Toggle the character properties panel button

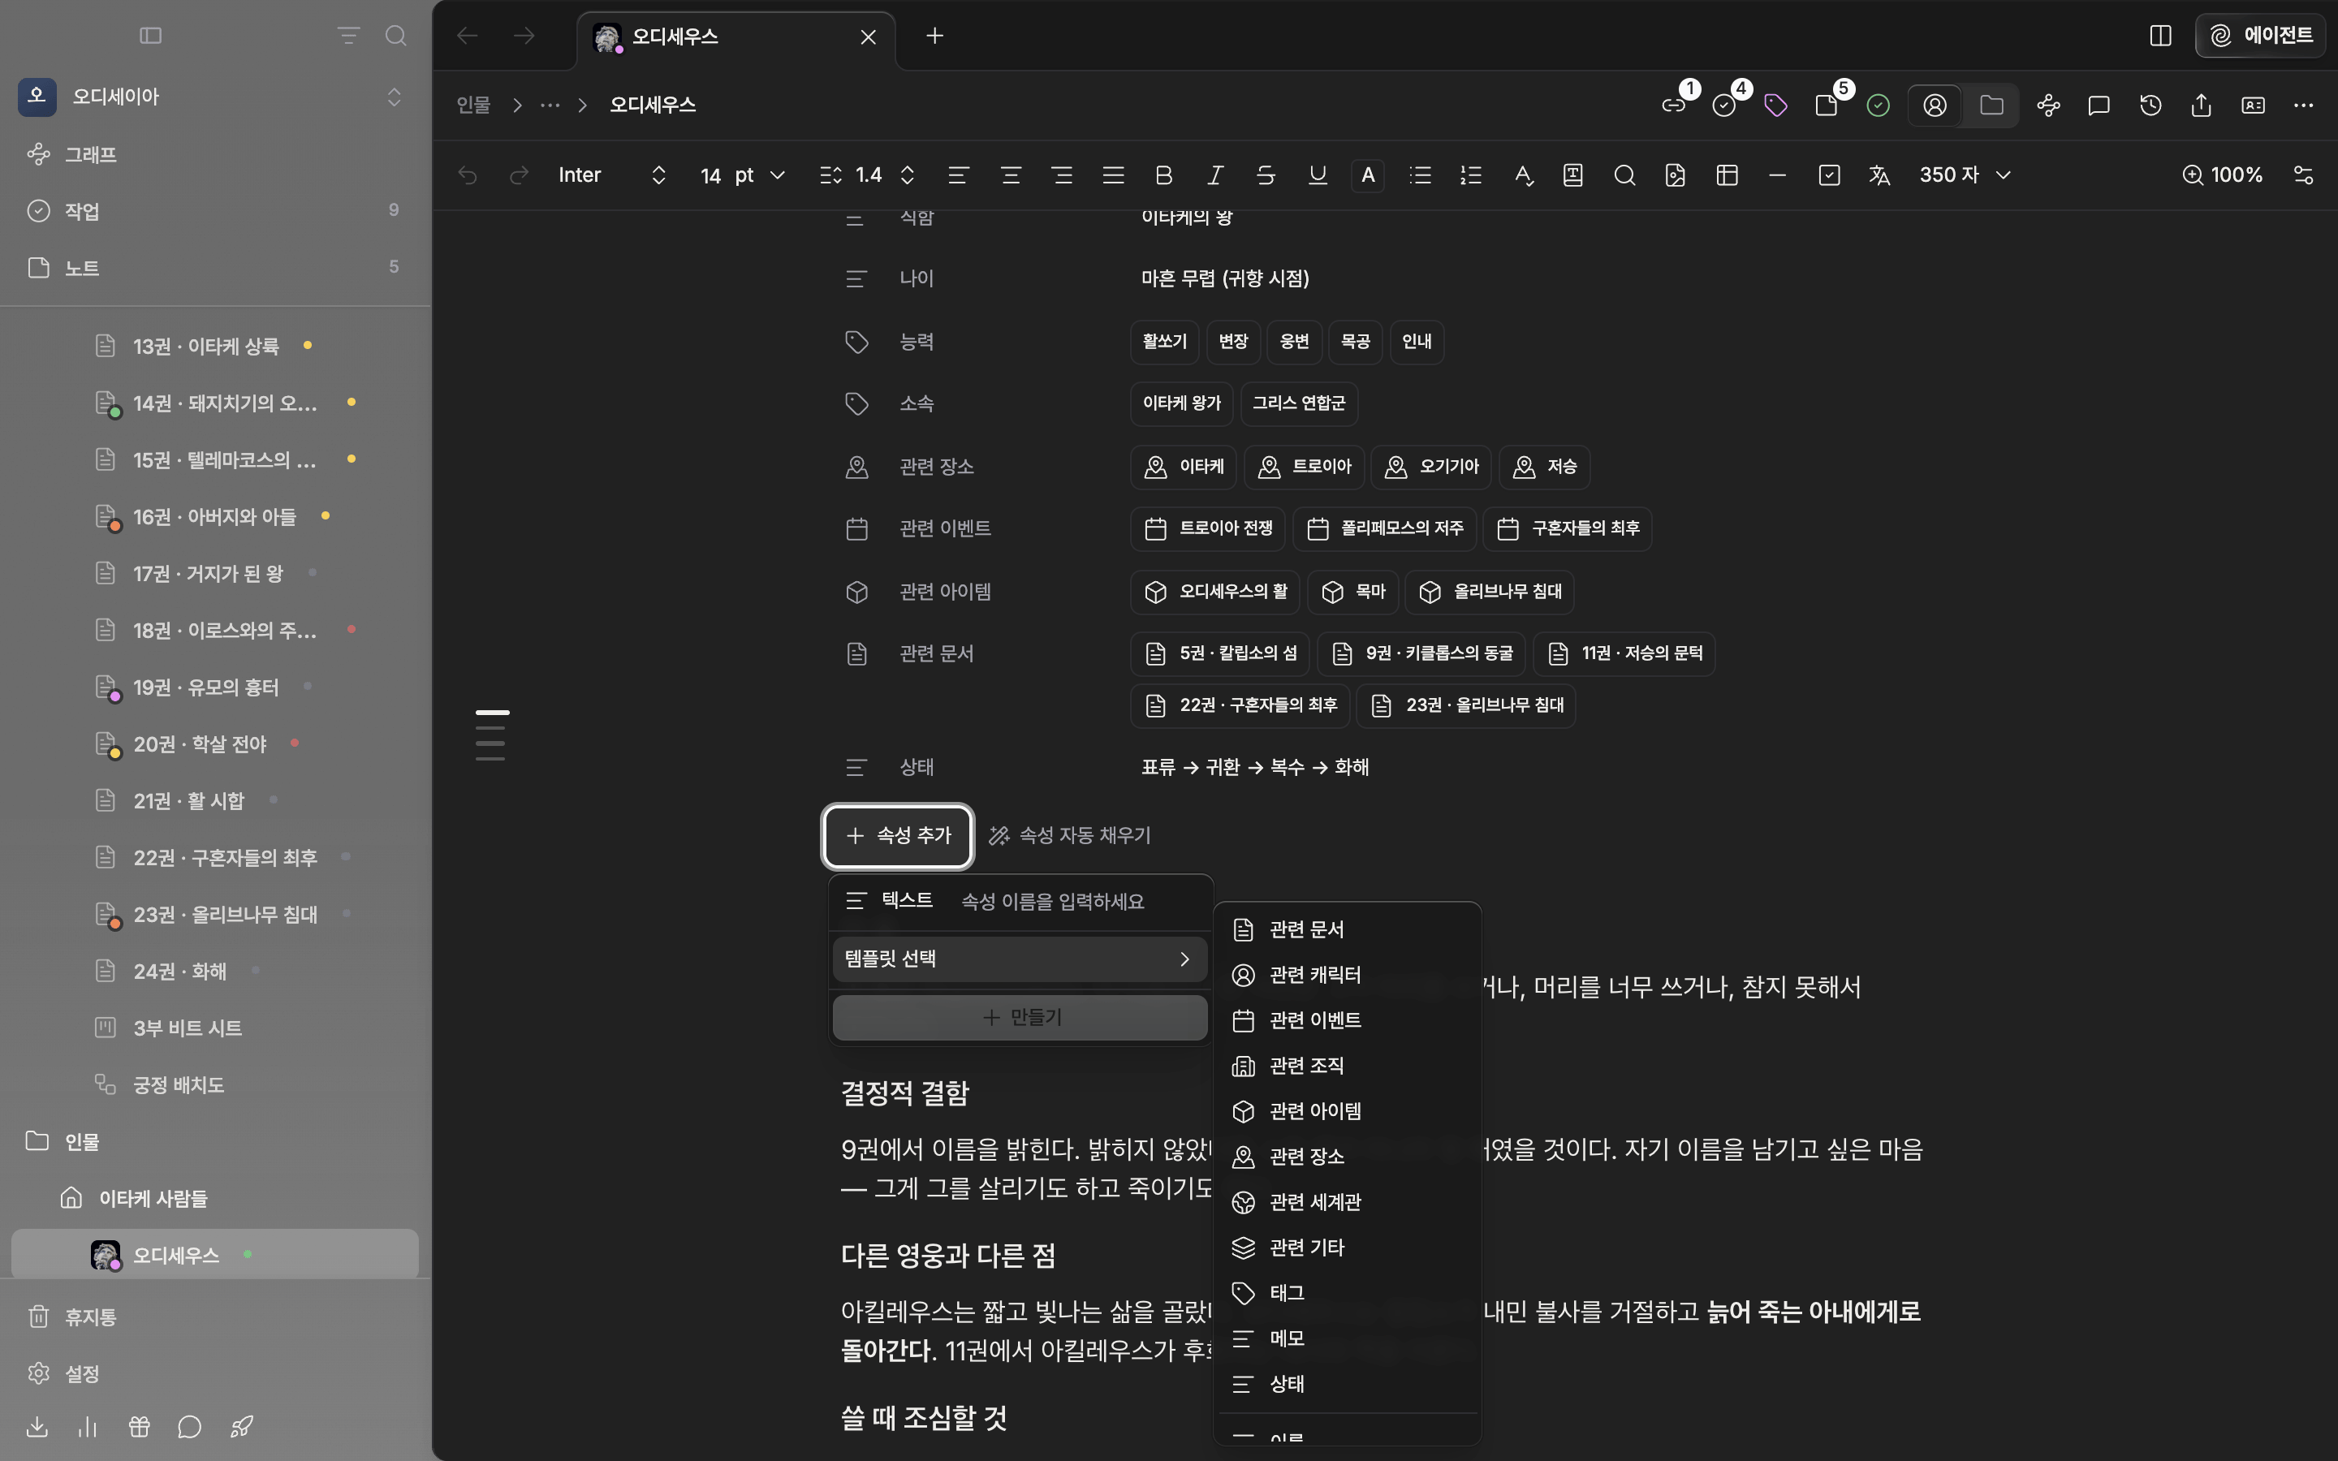(x=1935, y=106)
